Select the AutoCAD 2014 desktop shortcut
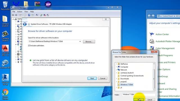This screenshot has height=101, width=180. pyautogui.click(x=5, y=50)
